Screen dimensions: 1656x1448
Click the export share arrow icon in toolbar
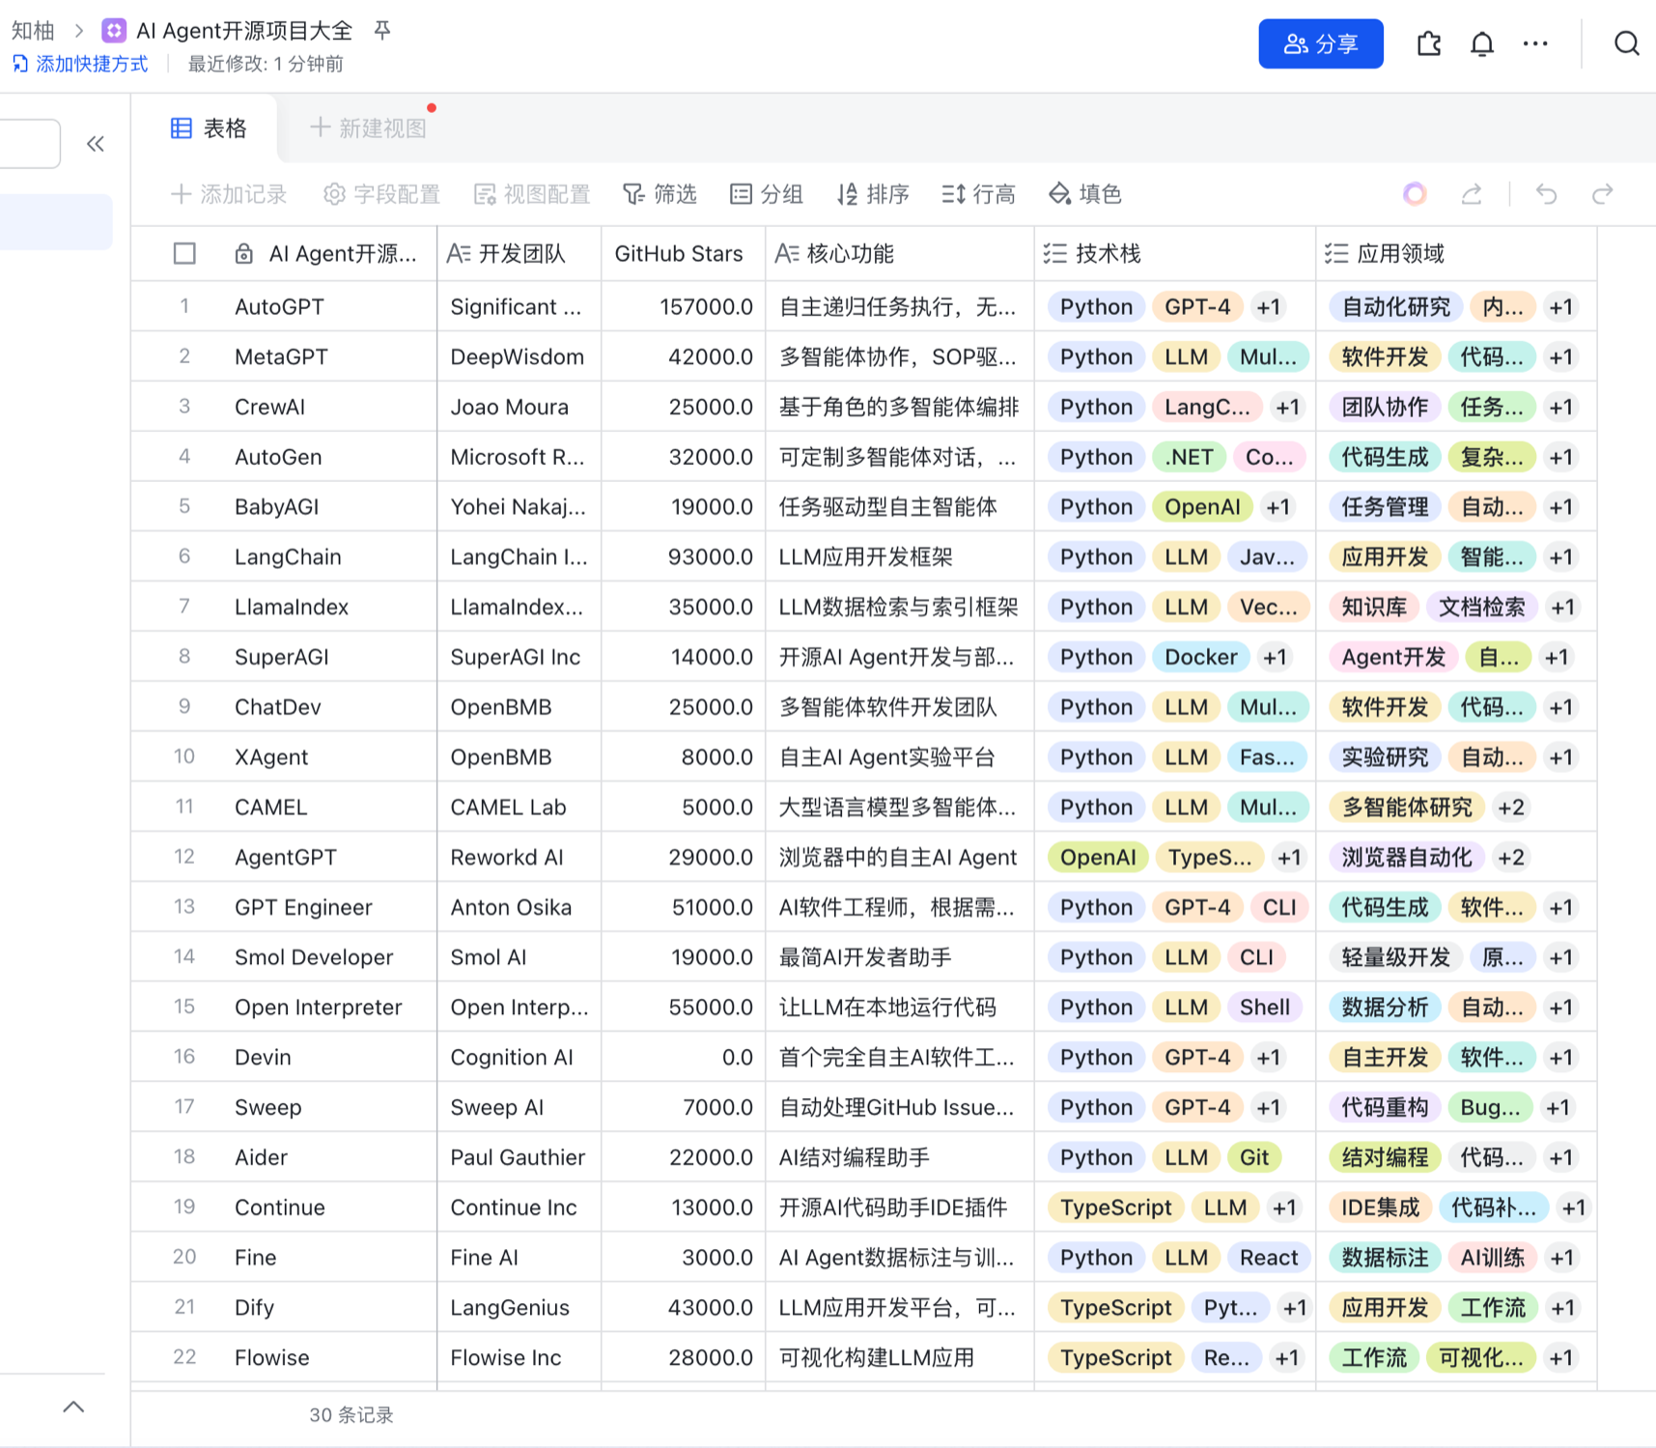pyautogui.click(x=1471, y=195)
